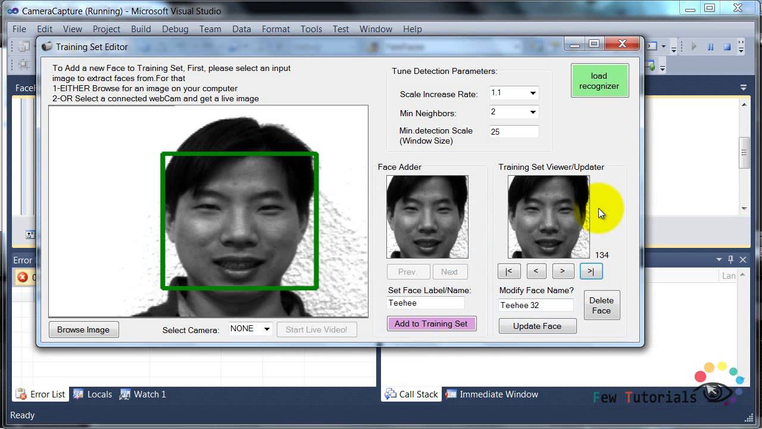Open the Window menu
Screen dimensions: 762x429
pyautogui.click(x=376, y=29)
